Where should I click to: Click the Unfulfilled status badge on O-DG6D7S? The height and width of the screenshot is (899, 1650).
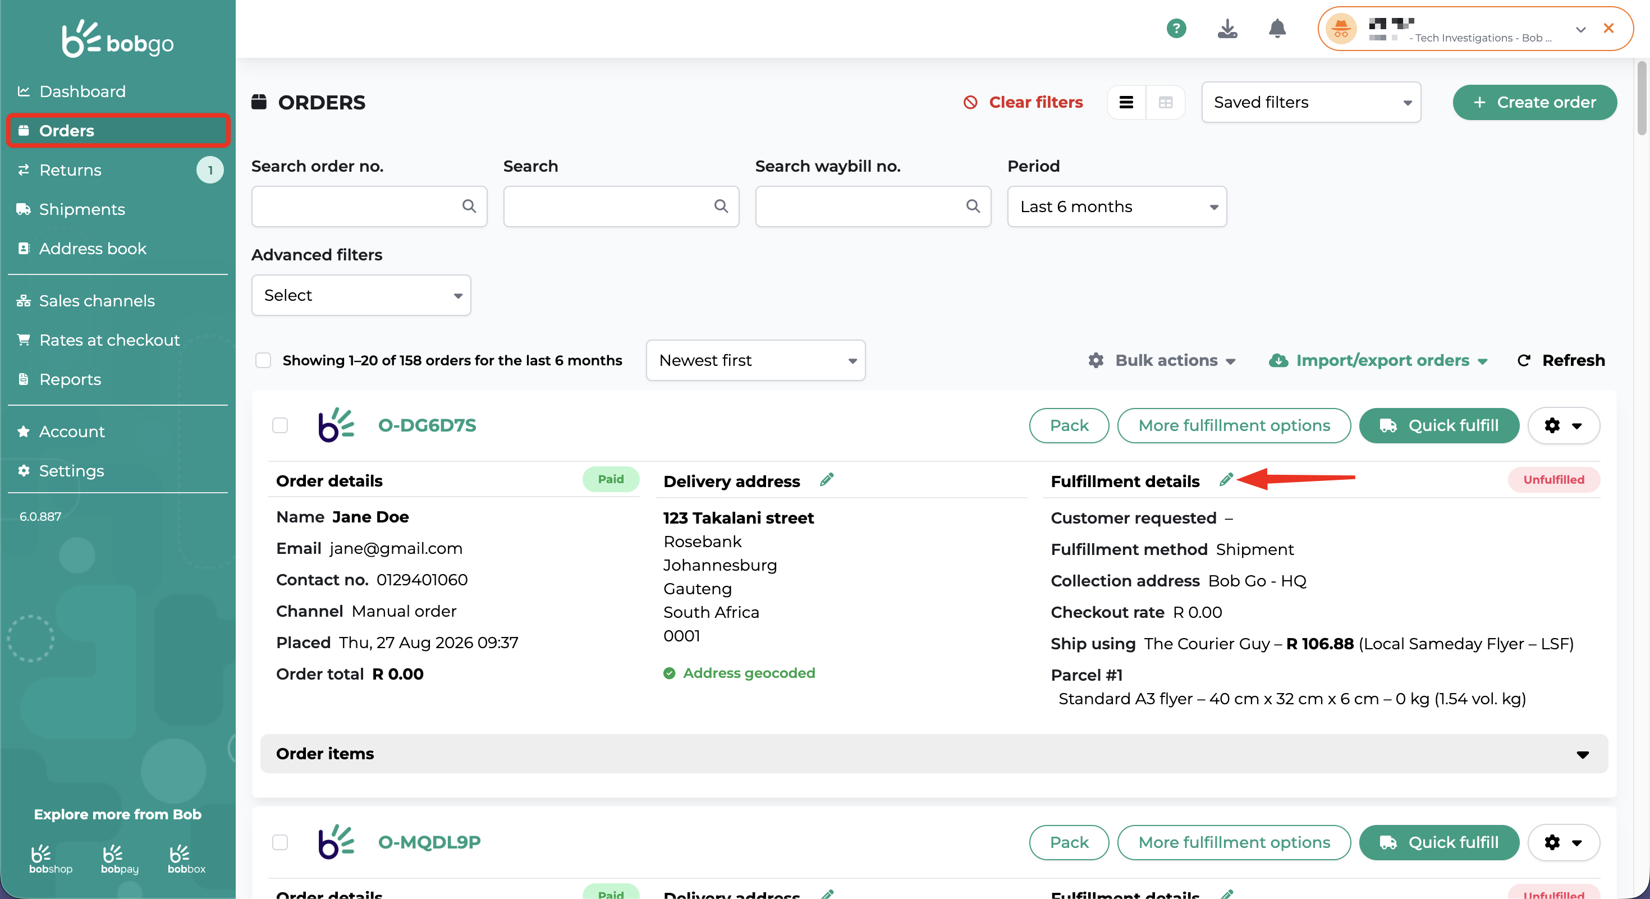[x=1553, y=480]
